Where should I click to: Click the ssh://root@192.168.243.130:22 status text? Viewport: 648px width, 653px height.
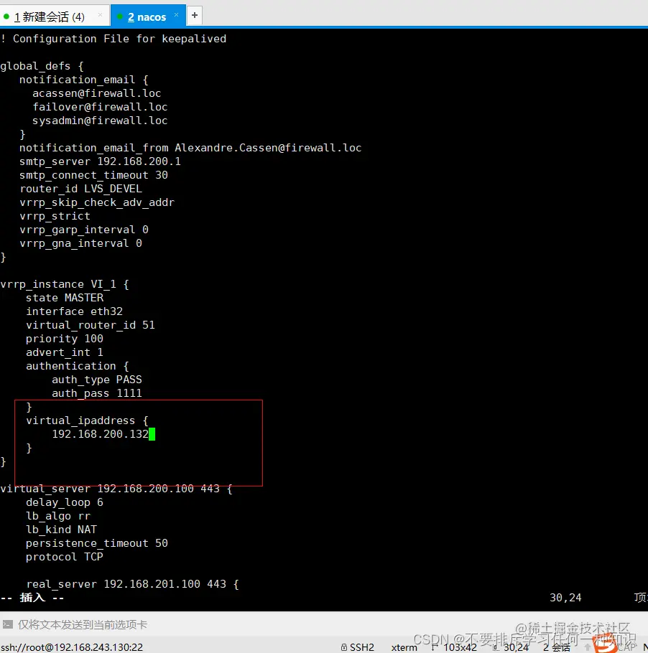[72, 647]
